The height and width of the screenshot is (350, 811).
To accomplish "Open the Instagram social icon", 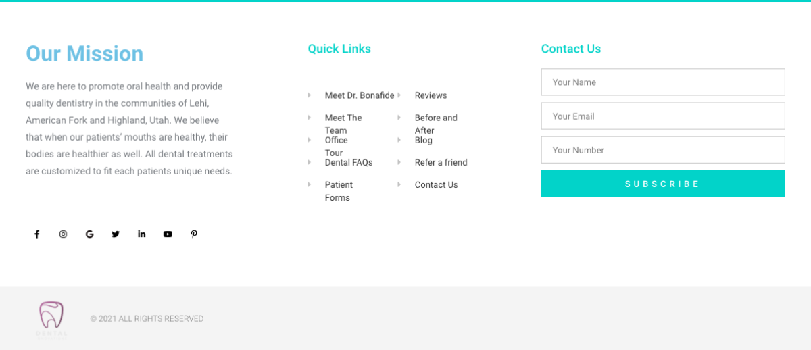I will pyautogui.click(x=63, y=234).
